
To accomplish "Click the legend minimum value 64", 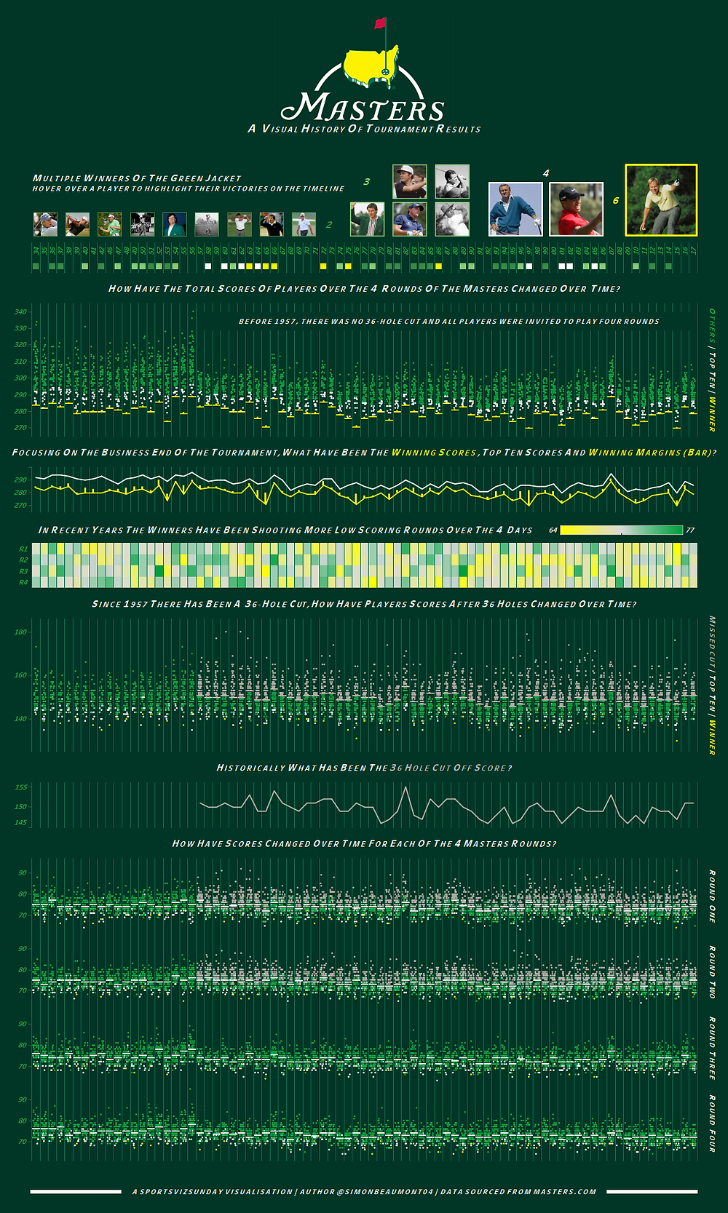I will (x=553, y=530).
